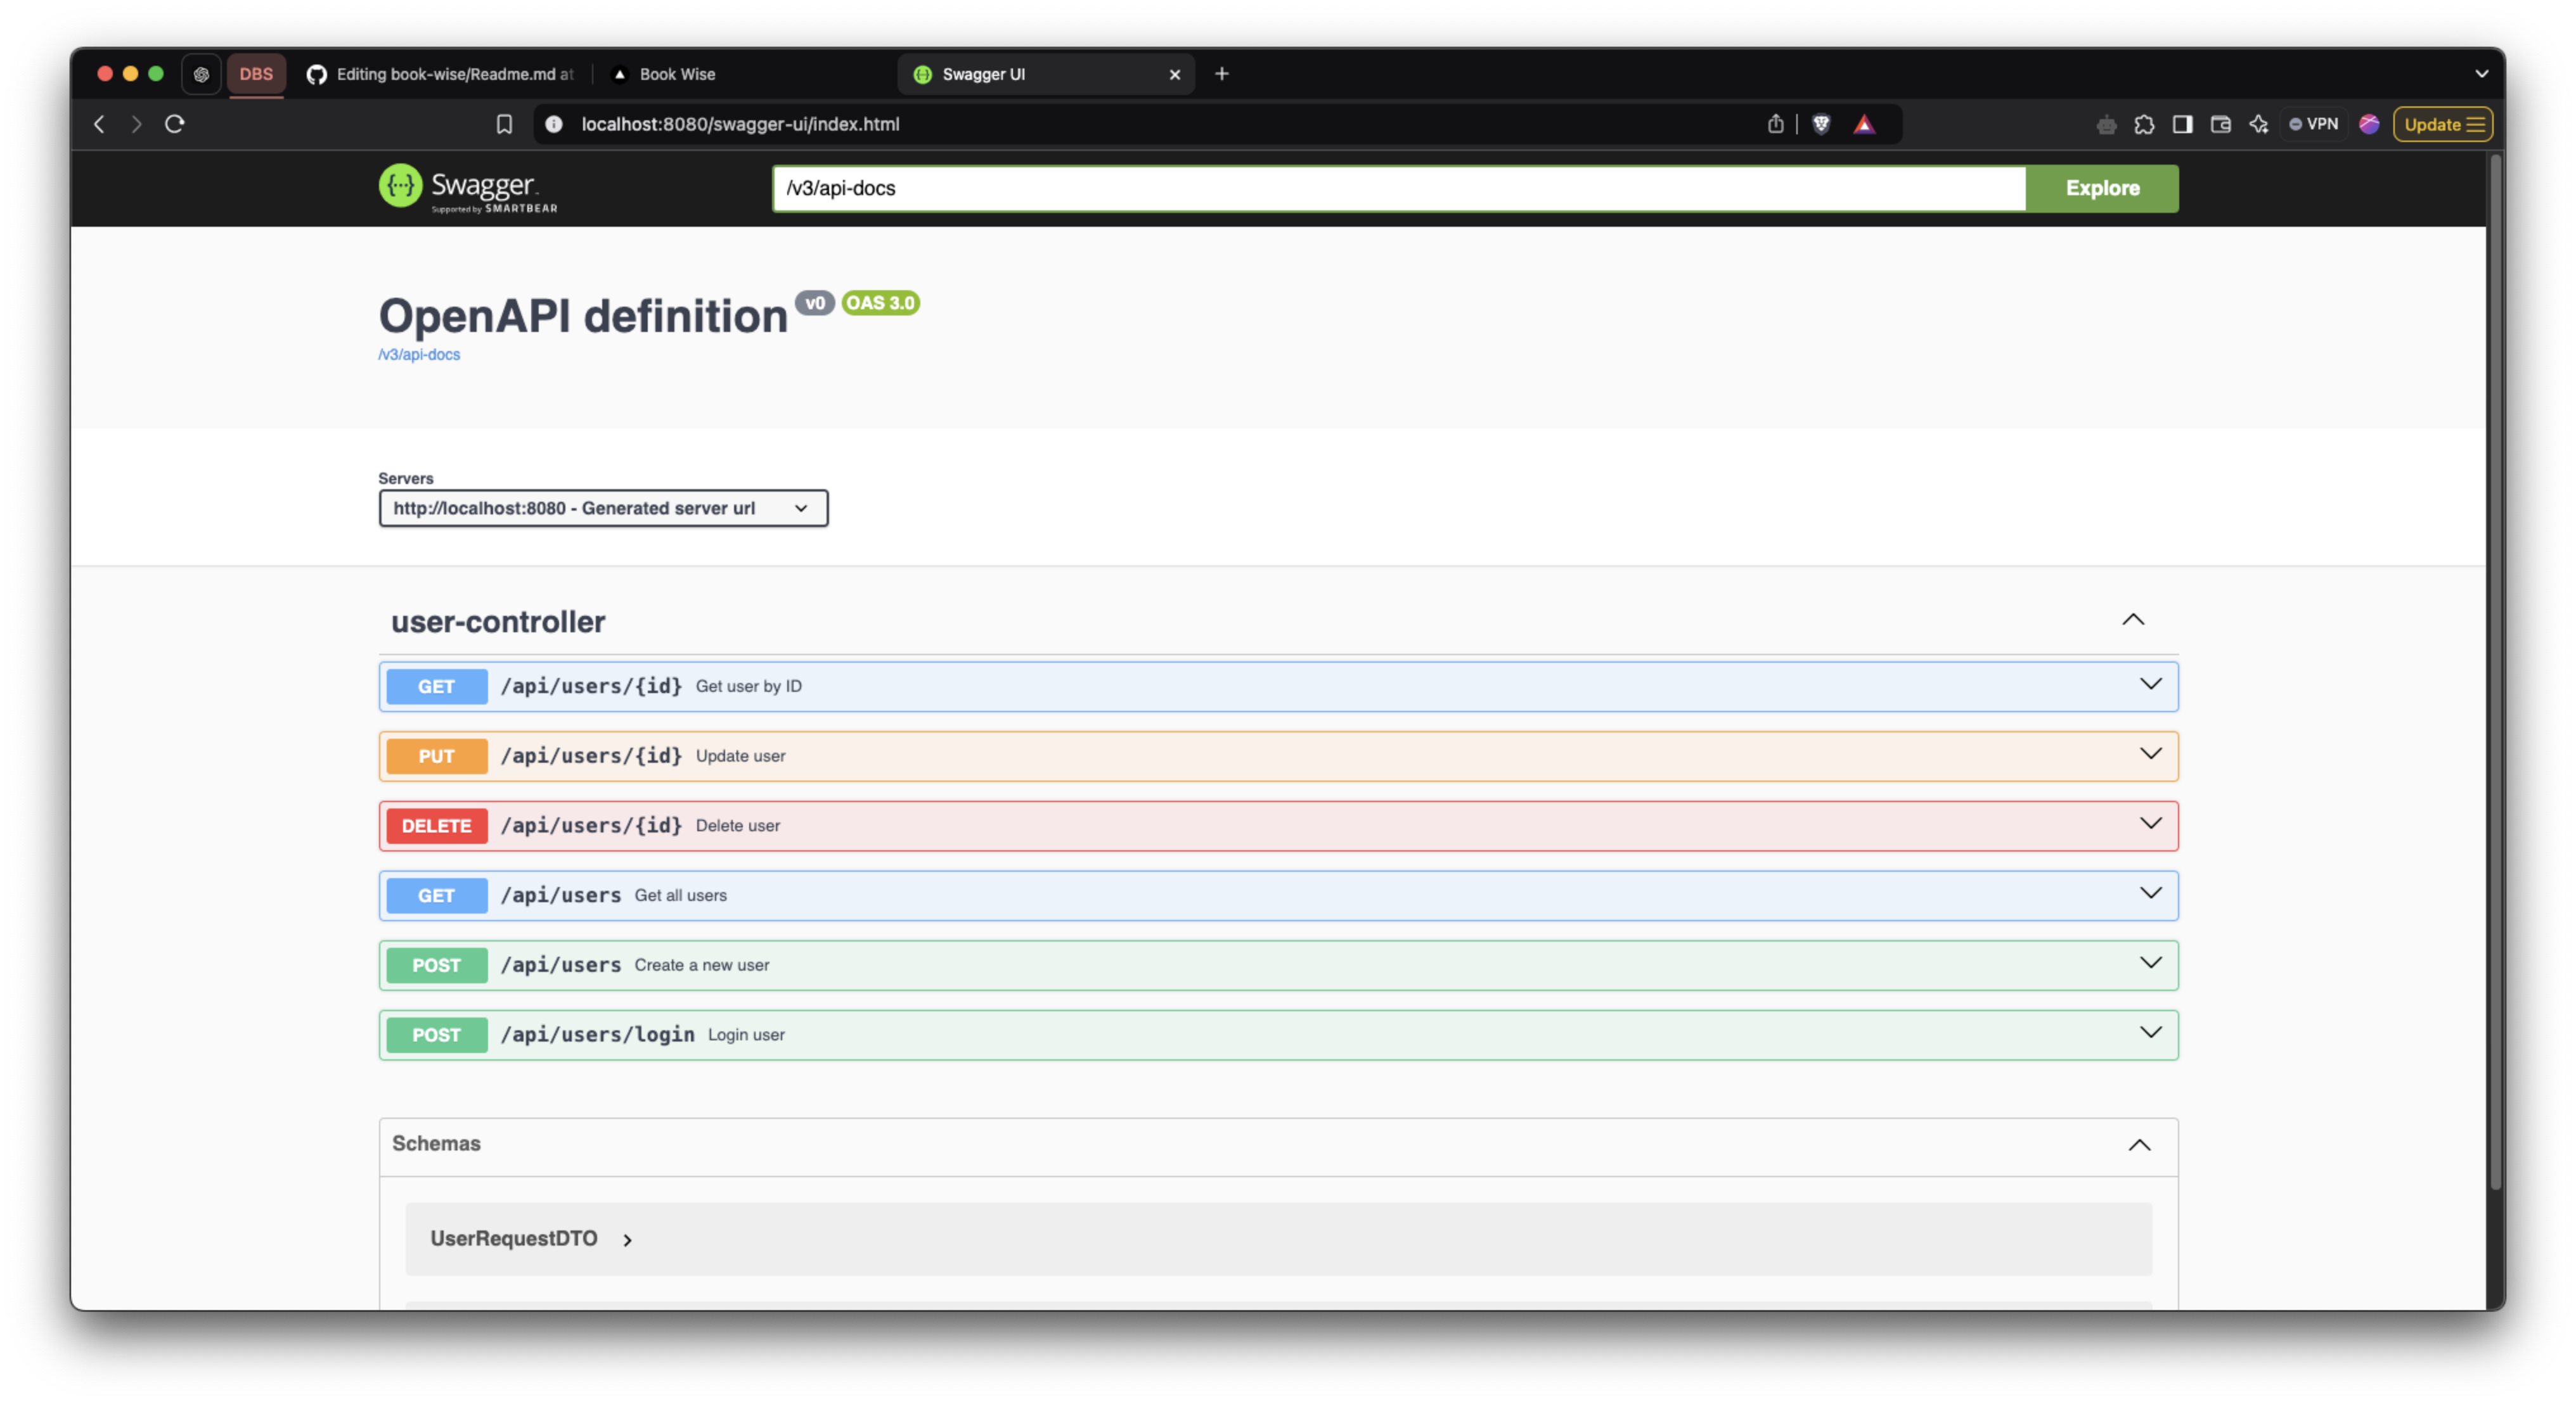Click the browser forward arrow
The width and height of the screenshot is (2576, 1404).
pos(137,124)
